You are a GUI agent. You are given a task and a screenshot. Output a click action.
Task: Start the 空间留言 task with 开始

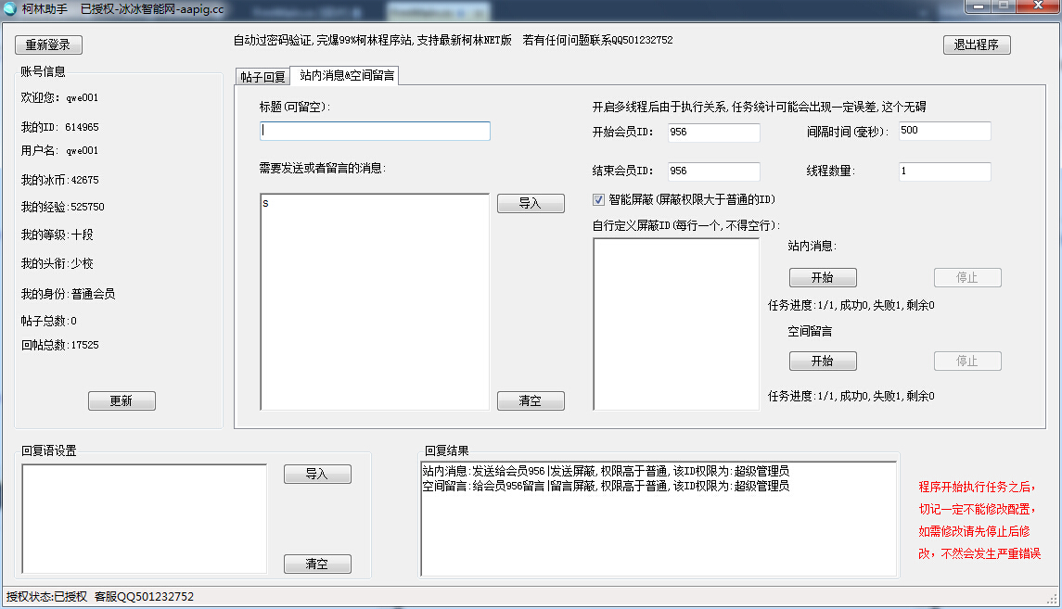(x=823, y=362)
